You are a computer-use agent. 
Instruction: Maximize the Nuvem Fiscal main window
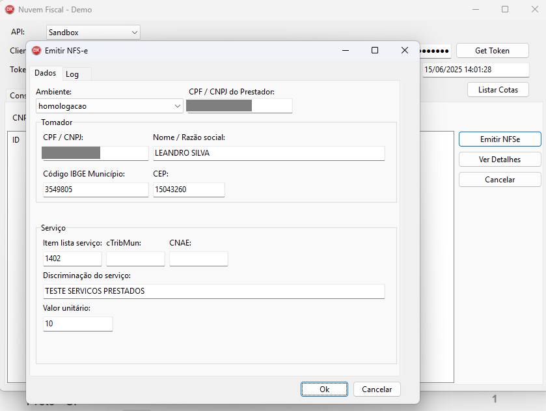tap(505, 10)
